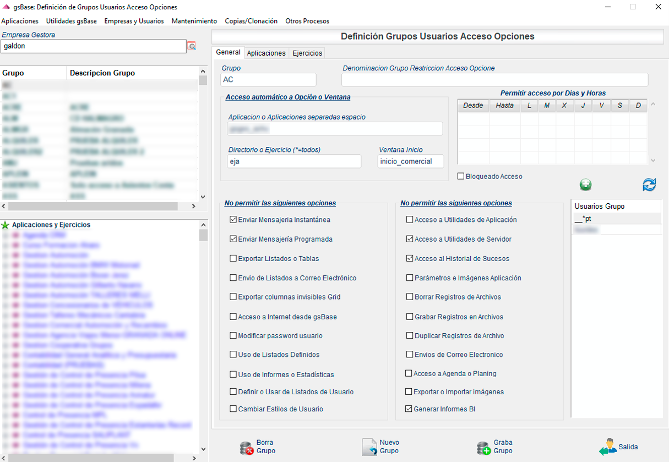Click the gsBase icon in the title bar

pyautogui.click(x=7, y=7)
